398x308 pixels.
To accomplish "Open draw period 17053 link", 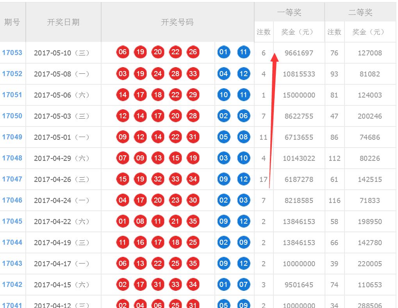I will point(12,53).
